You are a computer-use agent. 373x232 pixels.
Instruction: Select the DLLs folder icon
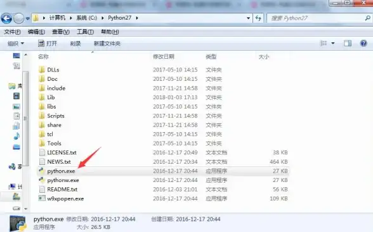click(x=42, y=70)
